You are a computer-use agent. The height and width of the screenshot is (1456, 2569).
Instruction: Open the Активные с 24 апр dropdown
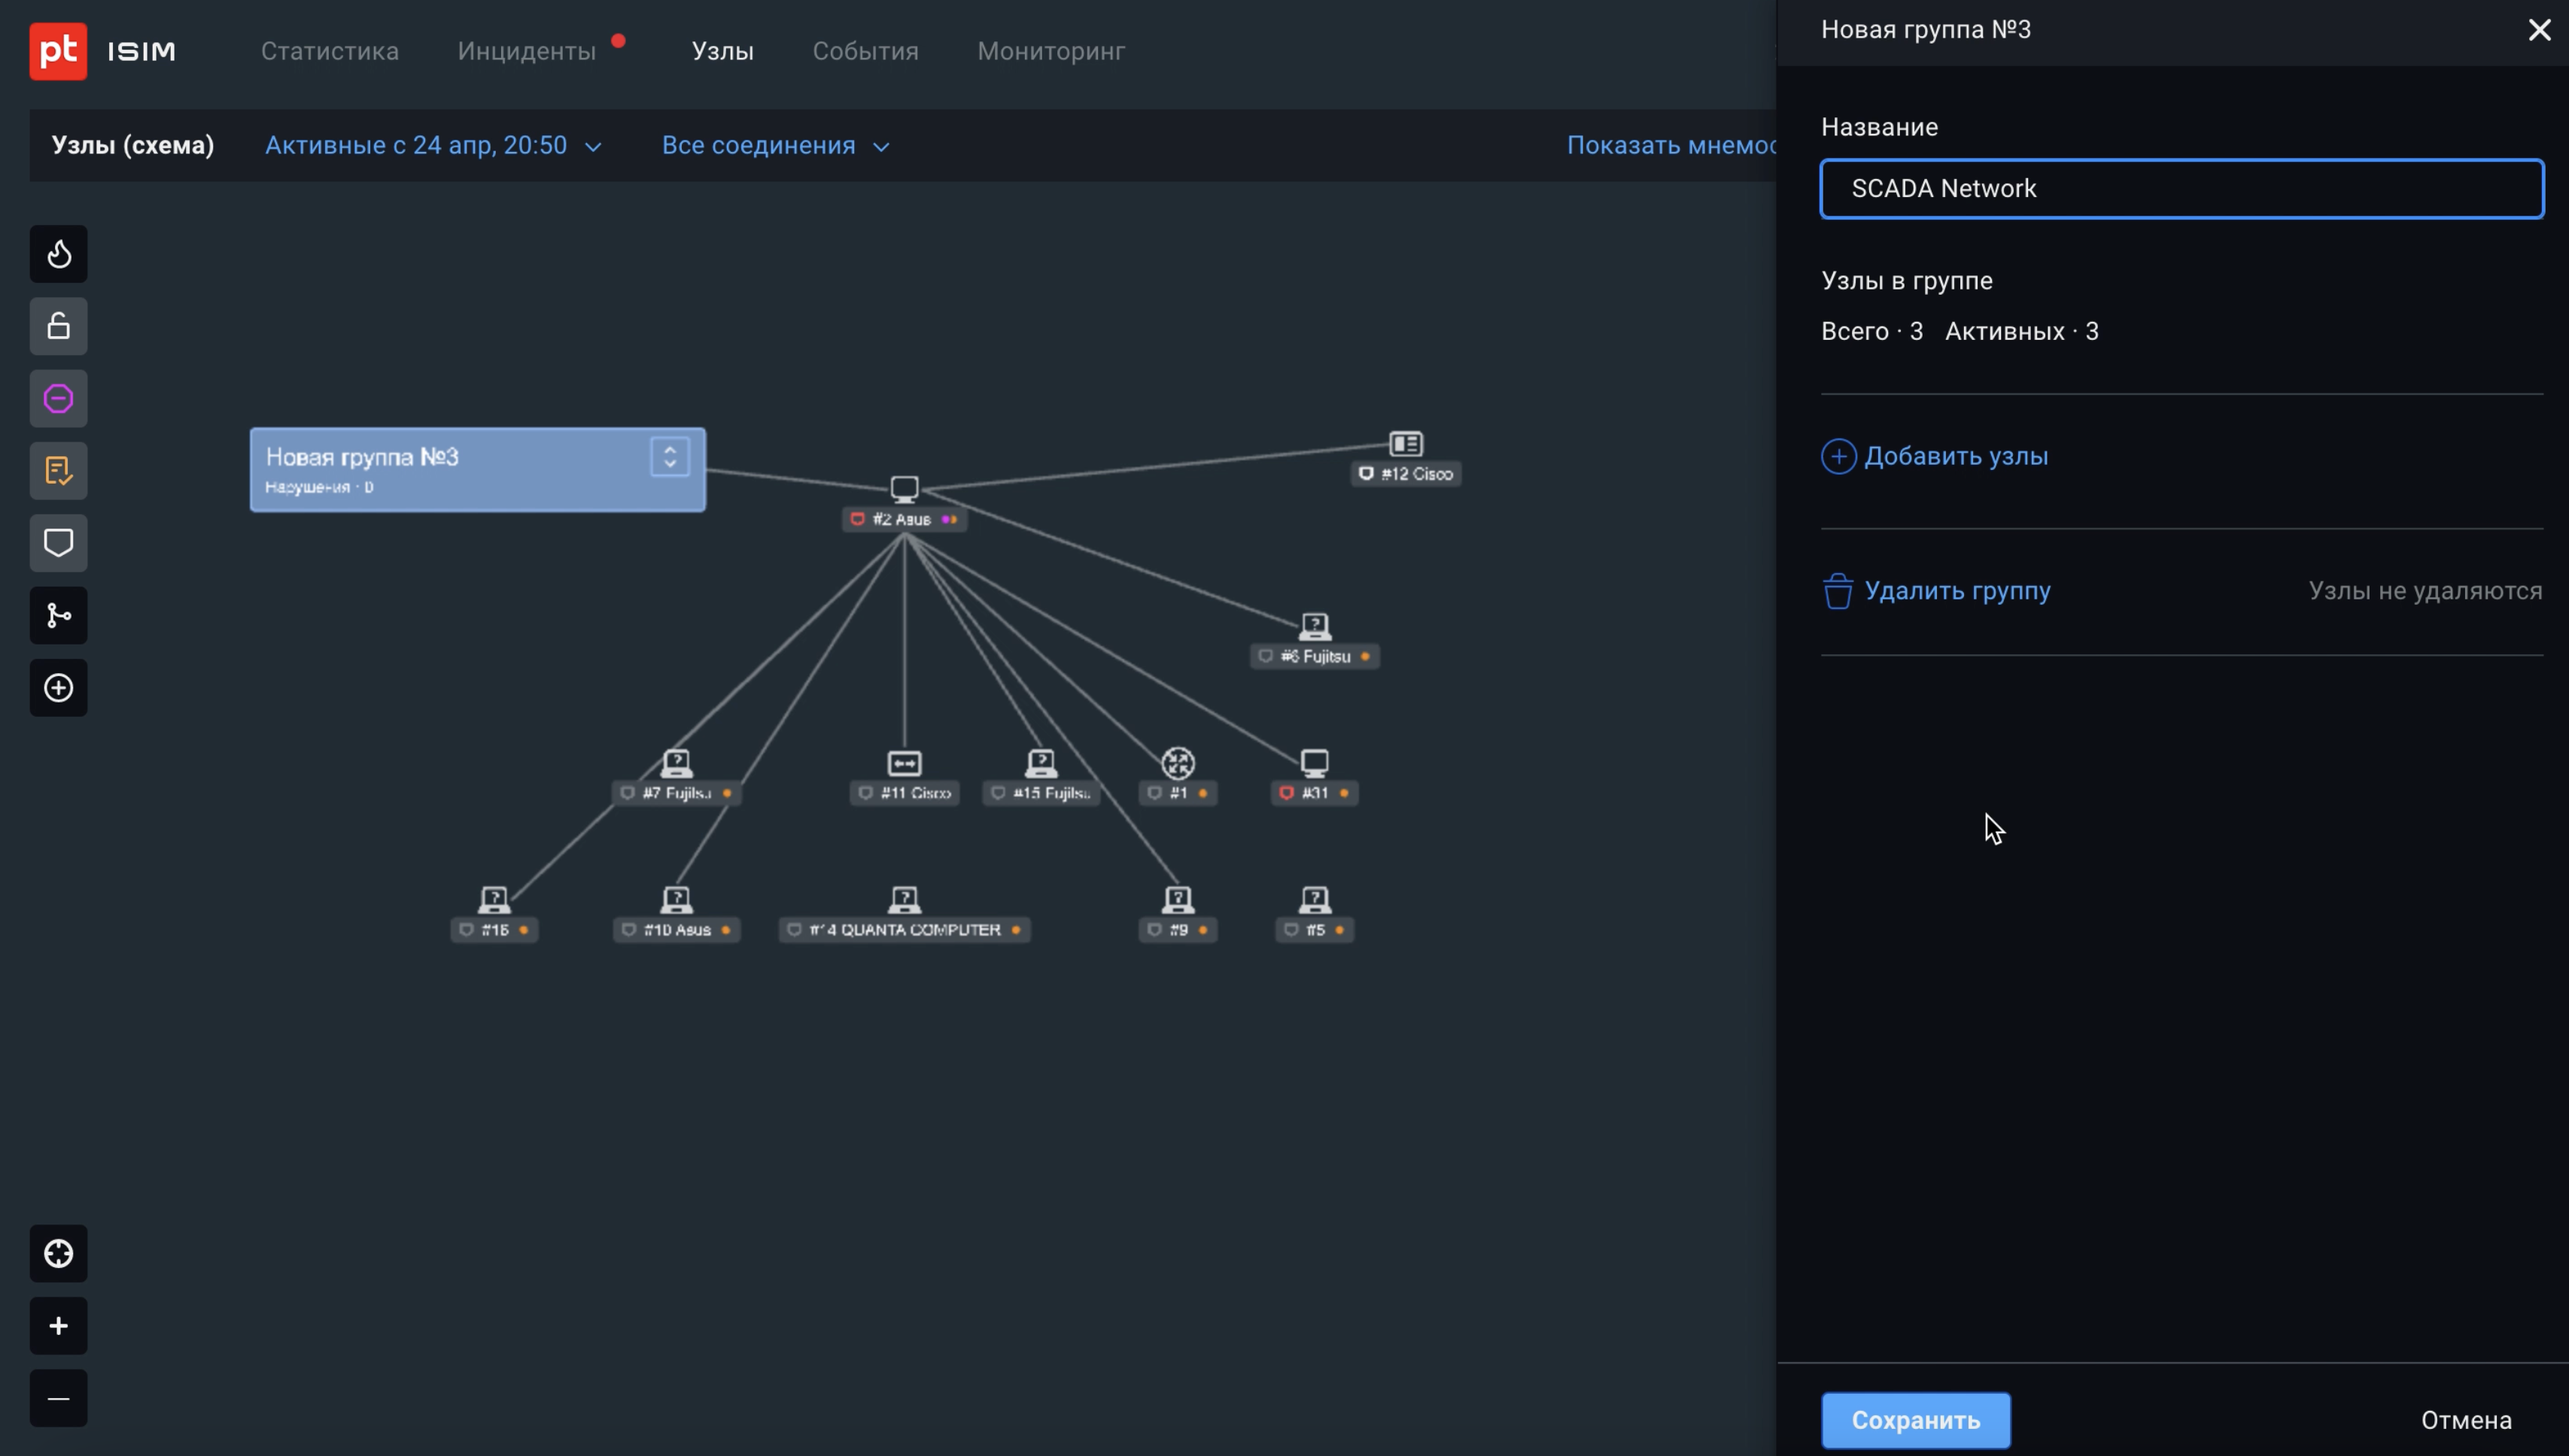point(433,146)
